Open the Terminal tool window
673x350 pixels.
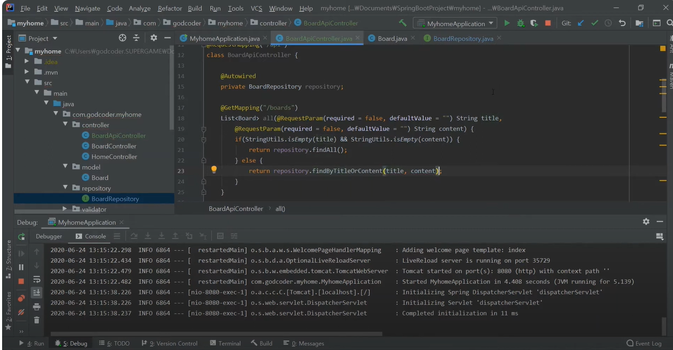click(x=225, y=343)
